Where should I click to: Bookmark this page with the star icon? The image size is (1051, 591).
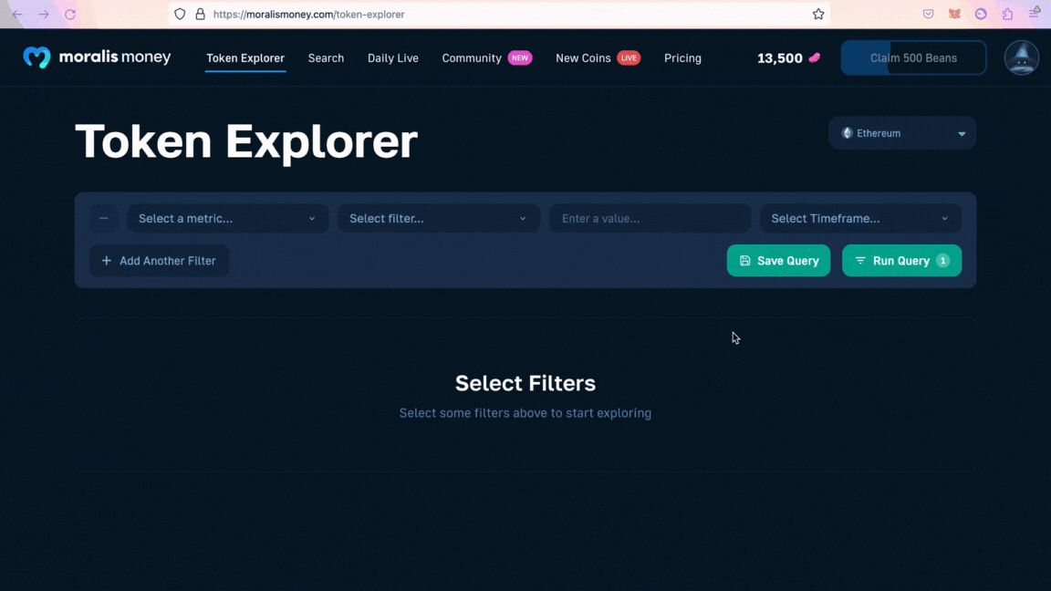(x=818, y=14)
